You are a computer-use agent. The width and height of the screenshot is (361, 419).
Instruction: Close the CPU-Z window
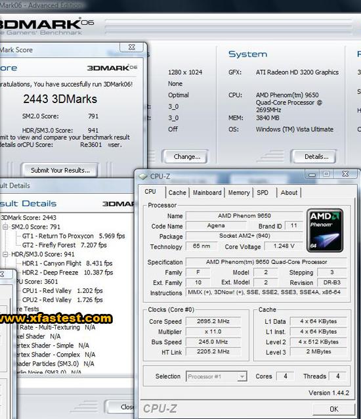[345, 173]
